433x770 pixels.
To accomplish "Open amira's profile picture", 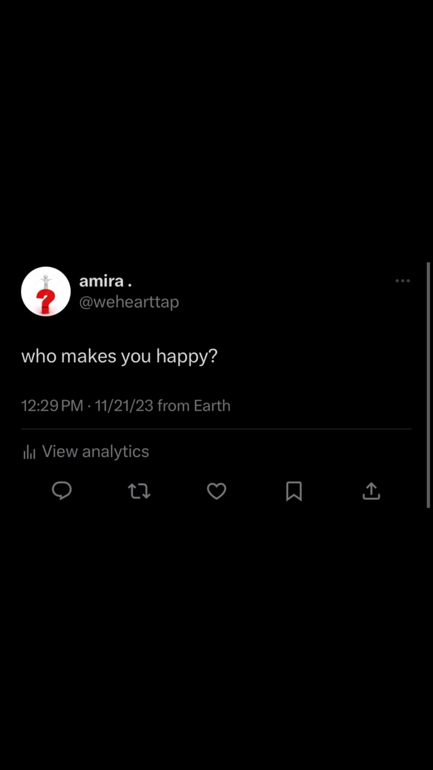I will click(x=46, y=292).
